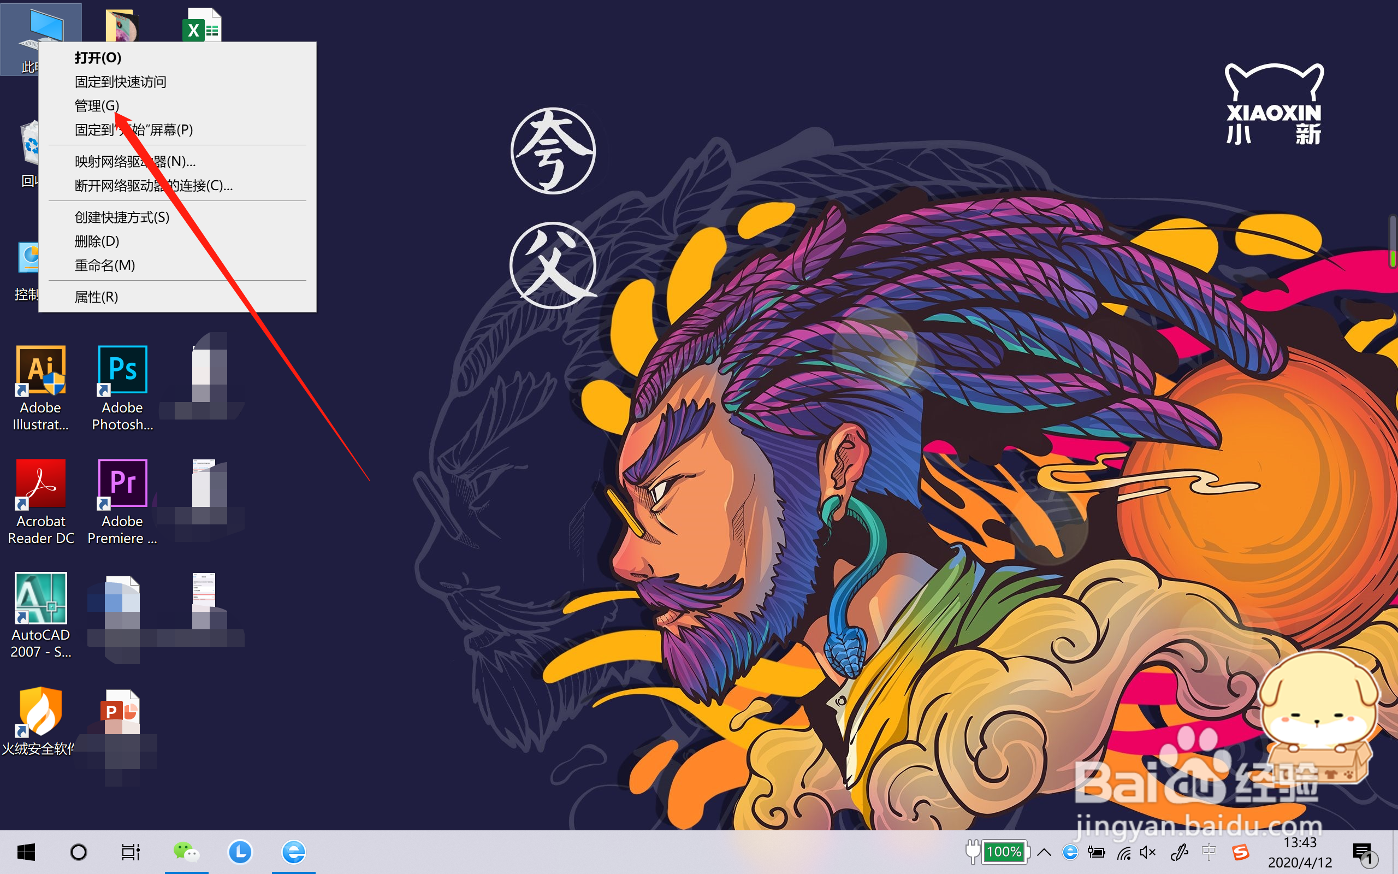Image resolution: width=1398 pixels, height=874 pixels.
Task: Click 创建快捷方式(S) in the context menu
Action: pyautogui.click(x=122, y=217)
